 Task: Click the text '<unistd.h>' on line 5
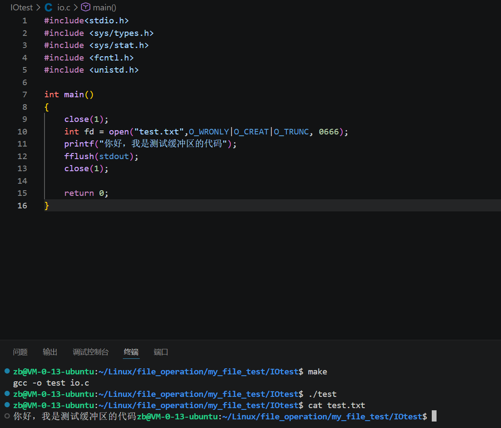tap(114, 70)
